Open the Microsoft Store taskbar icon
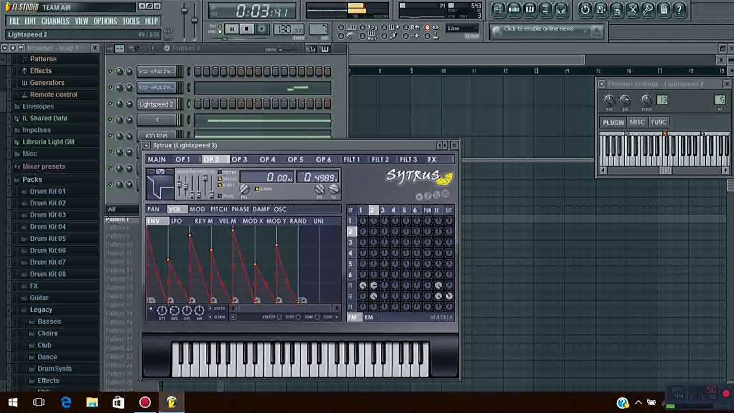 point(118,403)
